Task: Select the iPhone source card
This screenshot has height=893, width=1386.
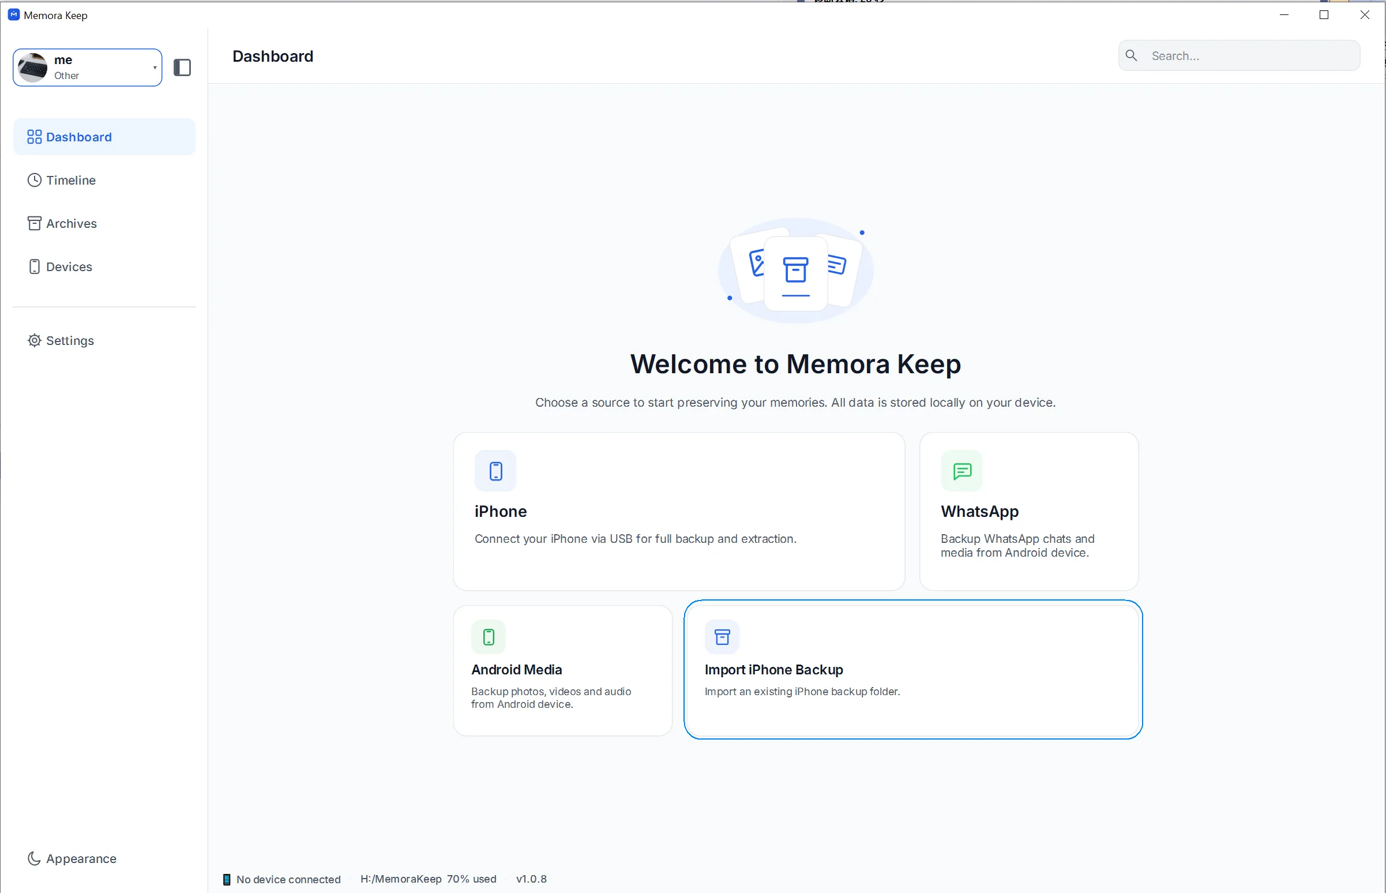Action: click(x=679, y=512)
